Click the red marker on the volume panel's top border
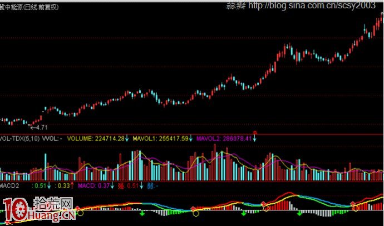384x226 pixels. pos(255,133)
